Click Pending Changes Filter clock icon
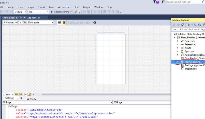This screenshot has height=119, width=205. coord(189,25)
